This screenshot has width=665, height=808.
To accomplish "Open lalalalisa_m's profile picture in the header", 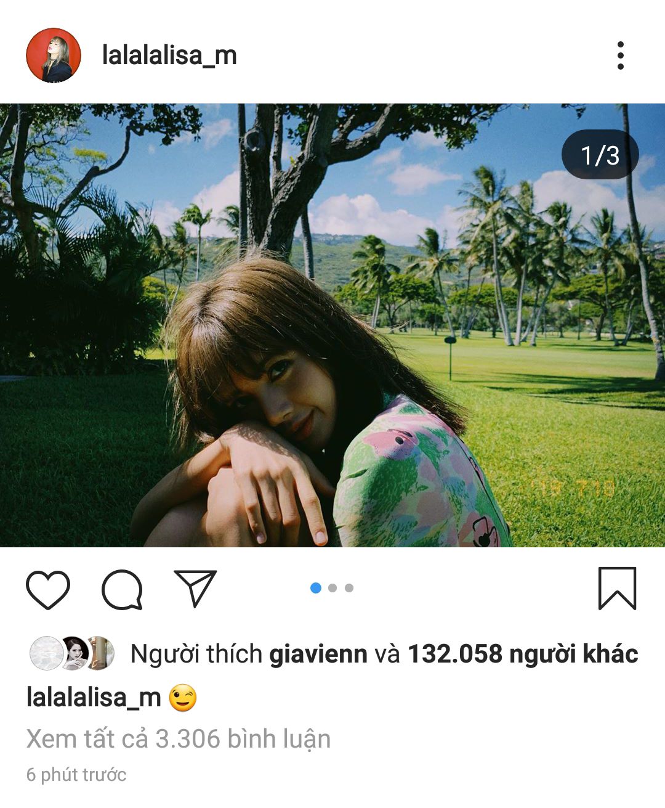I will coord(54,55).
